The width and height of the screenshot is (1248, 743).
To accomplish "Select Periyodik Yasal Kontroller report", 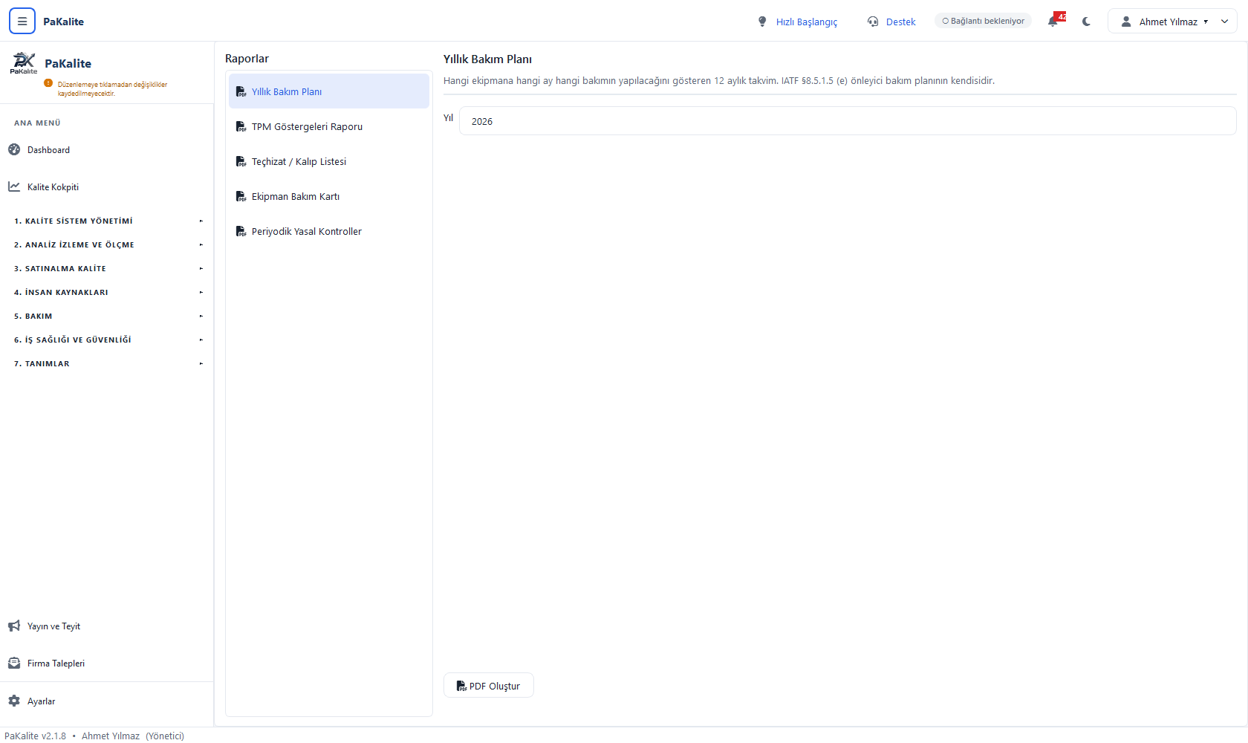I will pos(329,231).
